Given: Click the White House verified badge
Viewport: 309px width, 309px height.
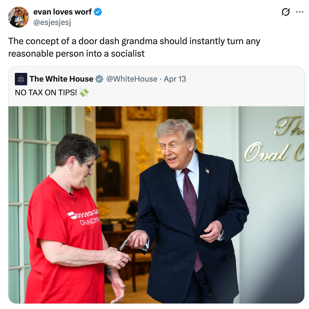Looking at the screenshot, I should 99,79.
